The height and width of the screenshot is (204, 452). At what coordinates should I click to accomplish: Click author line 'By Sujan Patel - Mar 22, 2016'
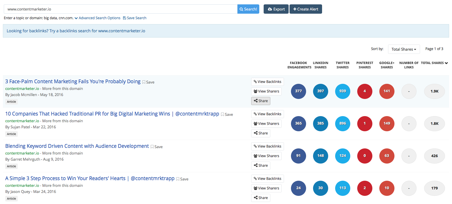[x=31, y=127]
